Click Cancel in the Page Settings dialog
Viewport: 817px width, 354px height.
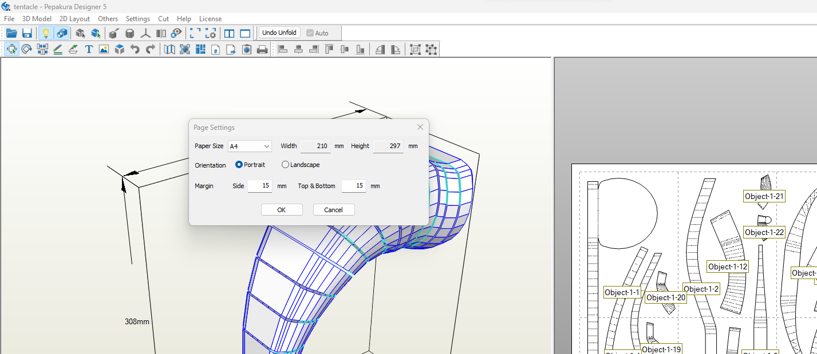[x=334, y=210]
